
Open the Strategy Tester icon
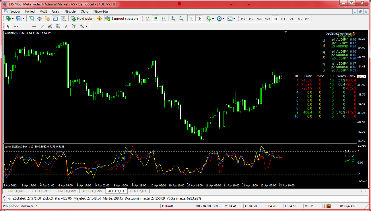pos(63,19)
